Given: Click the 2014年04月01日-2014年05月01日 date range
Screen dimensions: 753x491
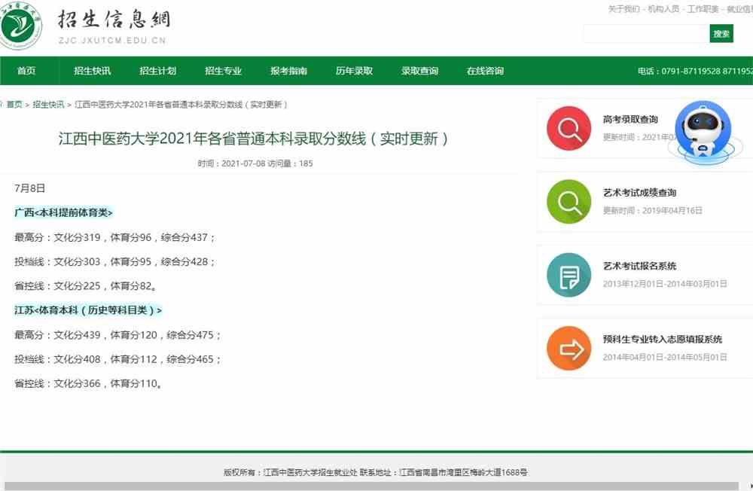Looking at the screenshot, I should click(665, 357).
